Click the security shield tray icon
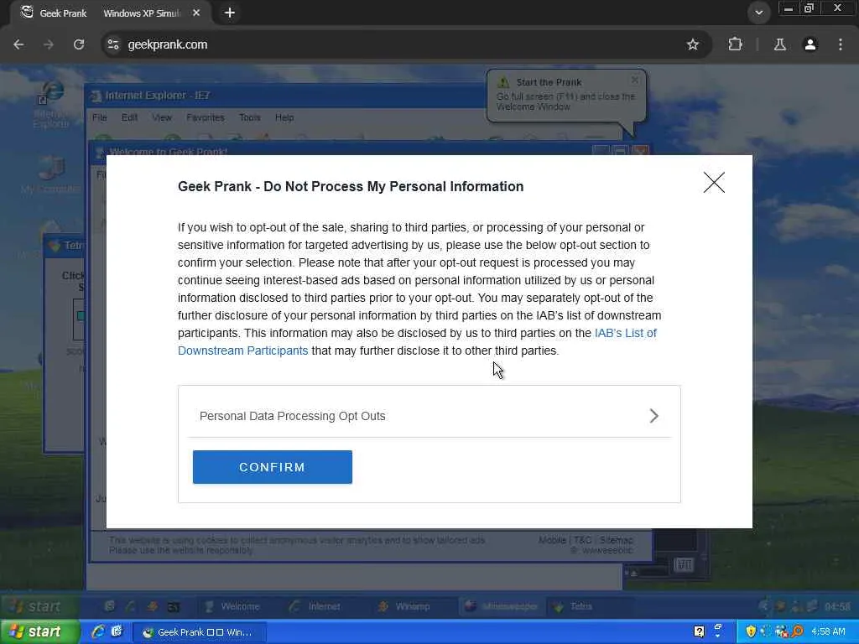The height and width of the screenshot is (644, 859). (x=751, y=631)
